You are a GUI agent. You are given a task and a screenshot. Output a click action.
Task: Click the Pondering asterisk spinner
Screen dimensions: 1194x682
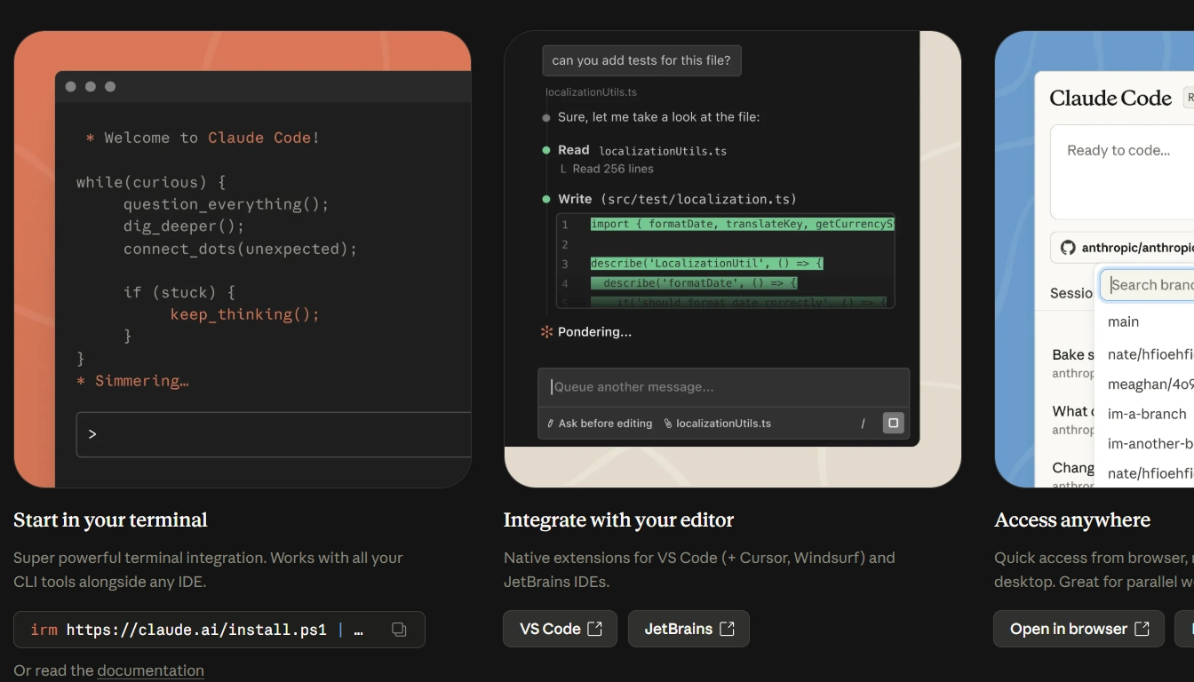pos(546,332)
